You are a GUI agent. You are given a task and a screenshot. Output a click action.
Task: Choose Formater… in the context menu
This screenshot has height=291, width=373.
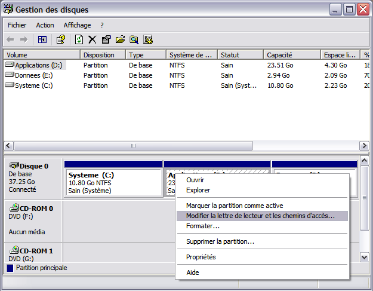tap(203, 226)
